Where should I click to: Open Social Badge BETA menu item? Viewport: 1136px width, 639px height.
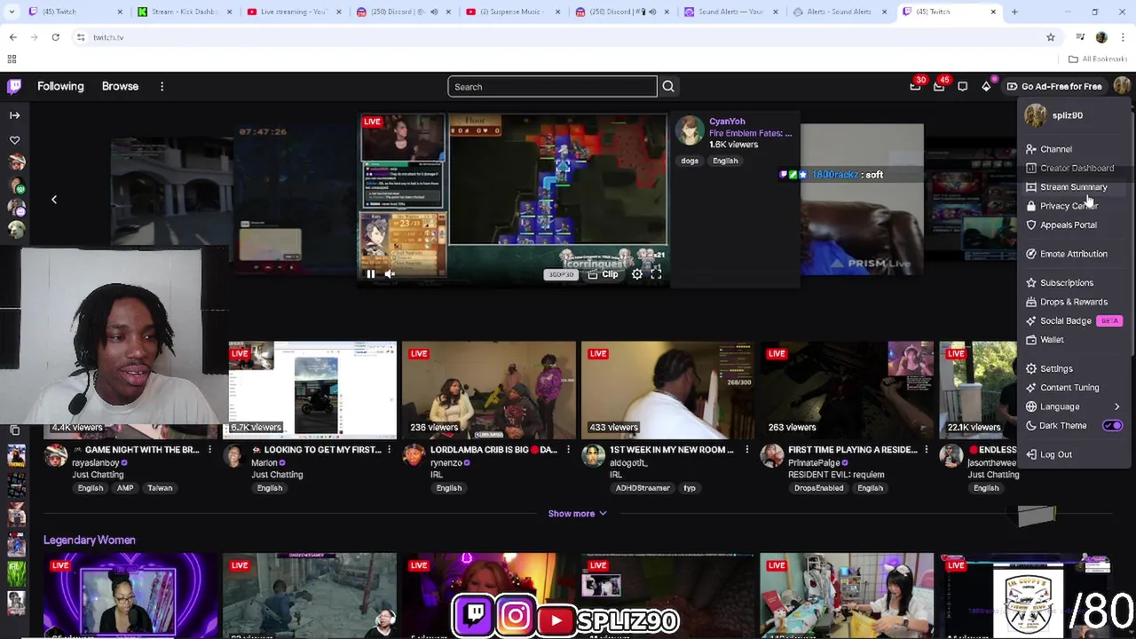1074,321
